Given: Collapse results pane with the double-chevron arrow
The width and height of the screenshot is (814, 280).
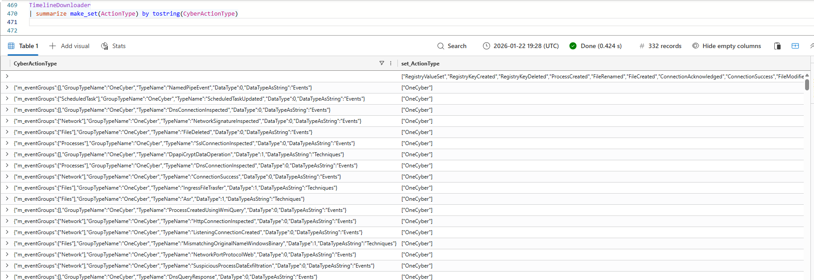Looking at the screenshot, I should pos(811,46).
